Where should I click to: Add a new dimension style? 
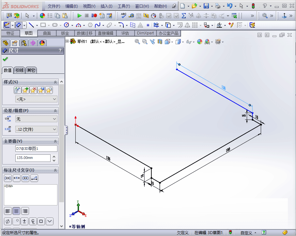coord(25,90)
